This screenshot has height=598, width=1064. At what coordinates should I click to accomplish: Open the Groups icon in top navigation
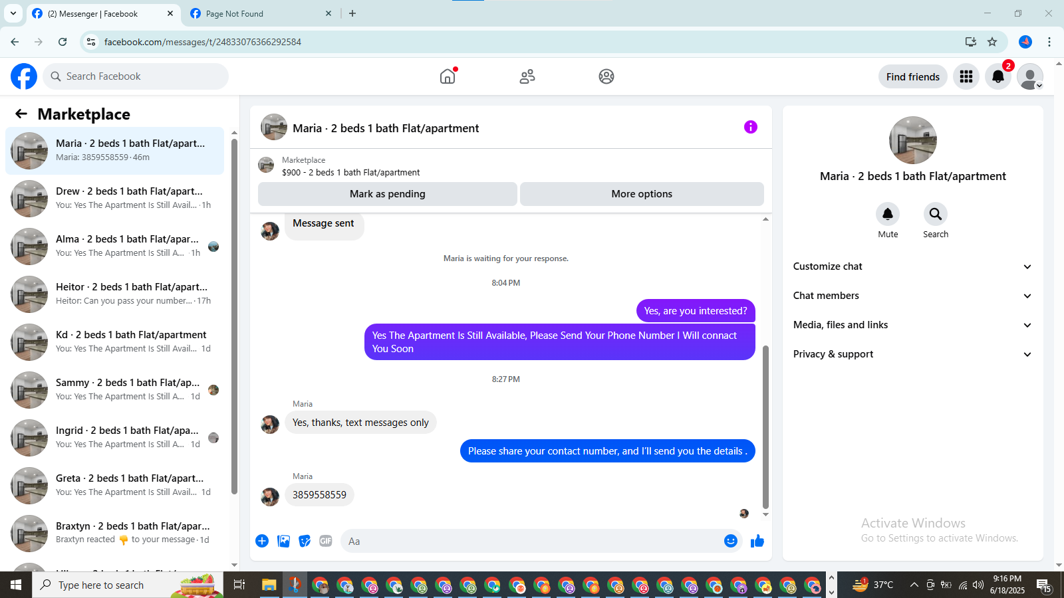(x=606, y=76)
